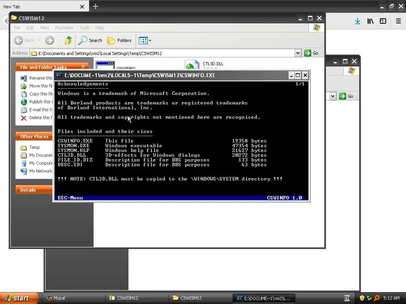Select the CSWINFO file icon
Screen dimensions: 406x304
pos(105,65)
